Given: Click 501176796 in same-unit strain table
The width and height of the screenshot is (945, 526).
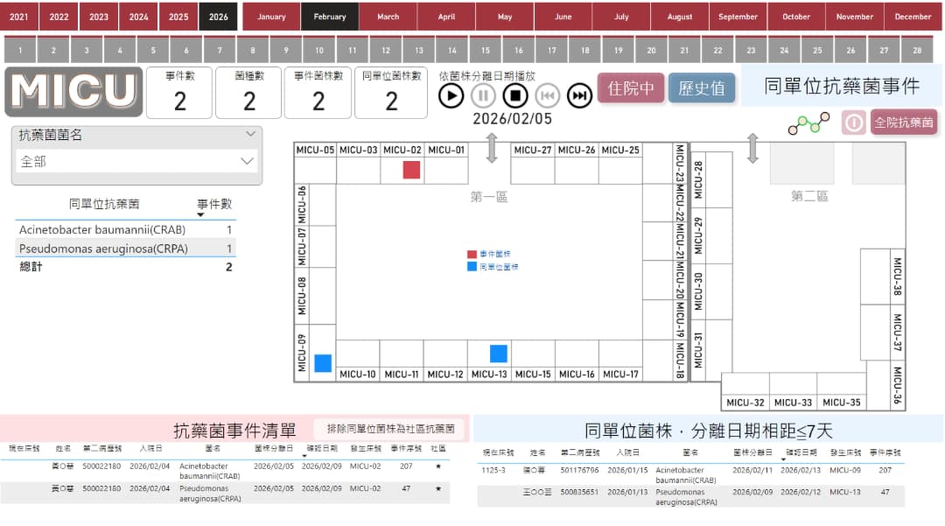Looking at the screenshot, I should tap(580, 470).
